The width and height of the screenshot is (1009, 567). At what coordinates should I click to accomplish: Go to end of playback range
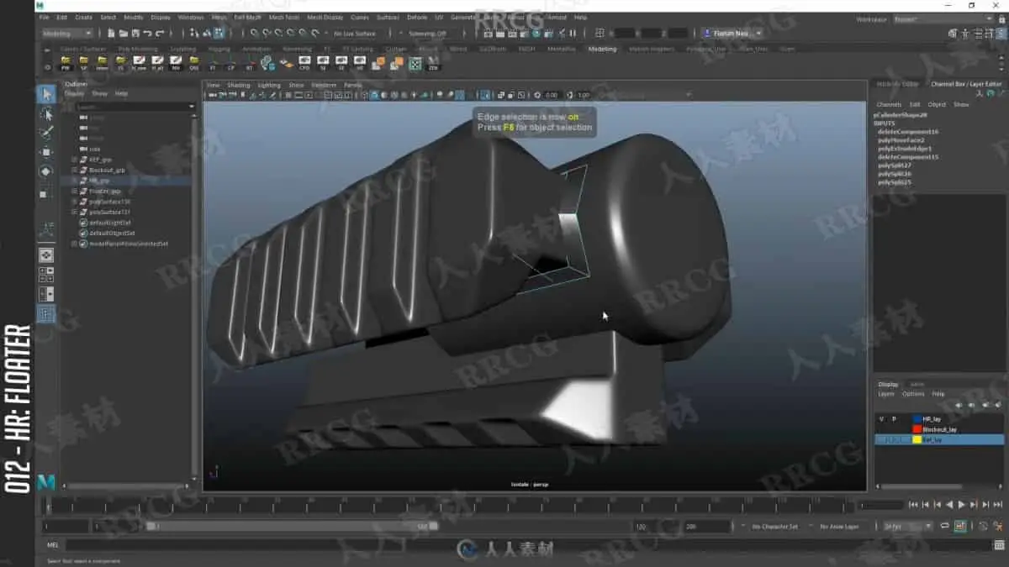pos(997,504)
